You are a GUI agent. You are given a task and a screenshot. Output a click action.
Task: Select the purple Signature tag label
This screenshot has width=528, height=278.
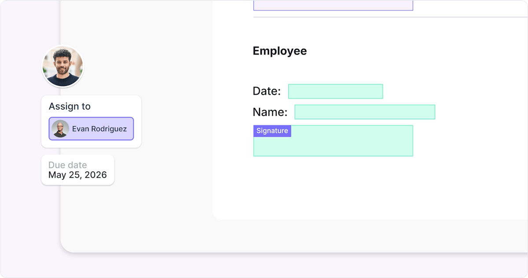[x=272, y=131]
